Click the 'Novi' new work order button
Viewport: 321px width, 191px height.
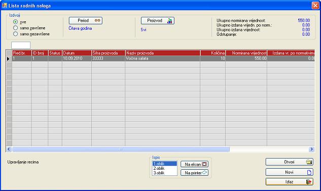(x=290, y=172)
